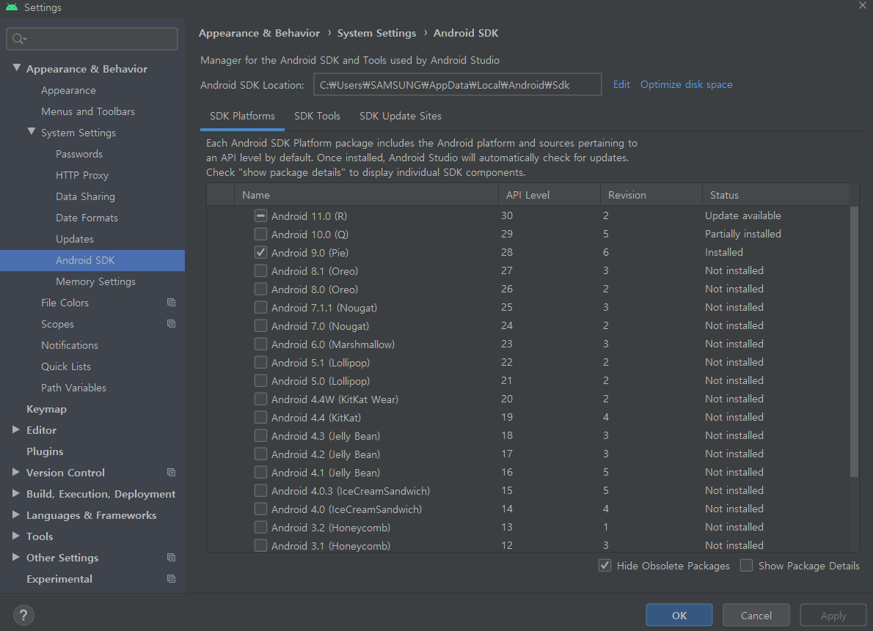The height and width of the screenshot is (631, 873).
Task: Click the Cancel button
Action: pyautogui.click(x=756, y=615)
